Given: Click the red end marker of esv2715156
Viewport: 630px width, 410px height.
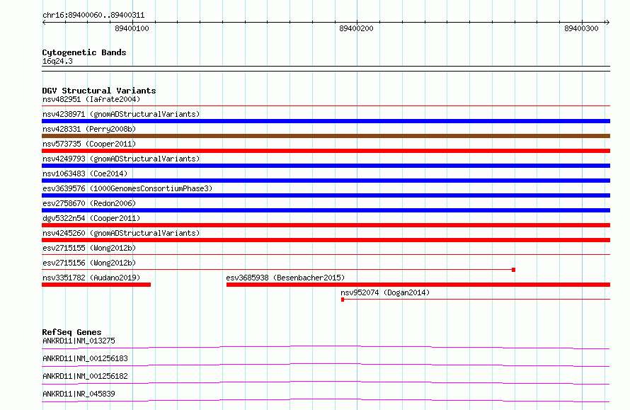Looking at the screenshot, I should tap(513, 270).
